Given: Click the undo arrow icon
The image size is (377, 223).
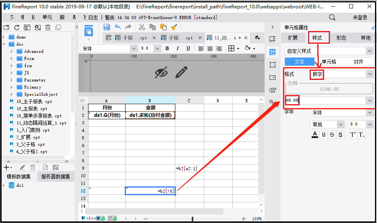Looking at the screenshot, I should 118,27.
